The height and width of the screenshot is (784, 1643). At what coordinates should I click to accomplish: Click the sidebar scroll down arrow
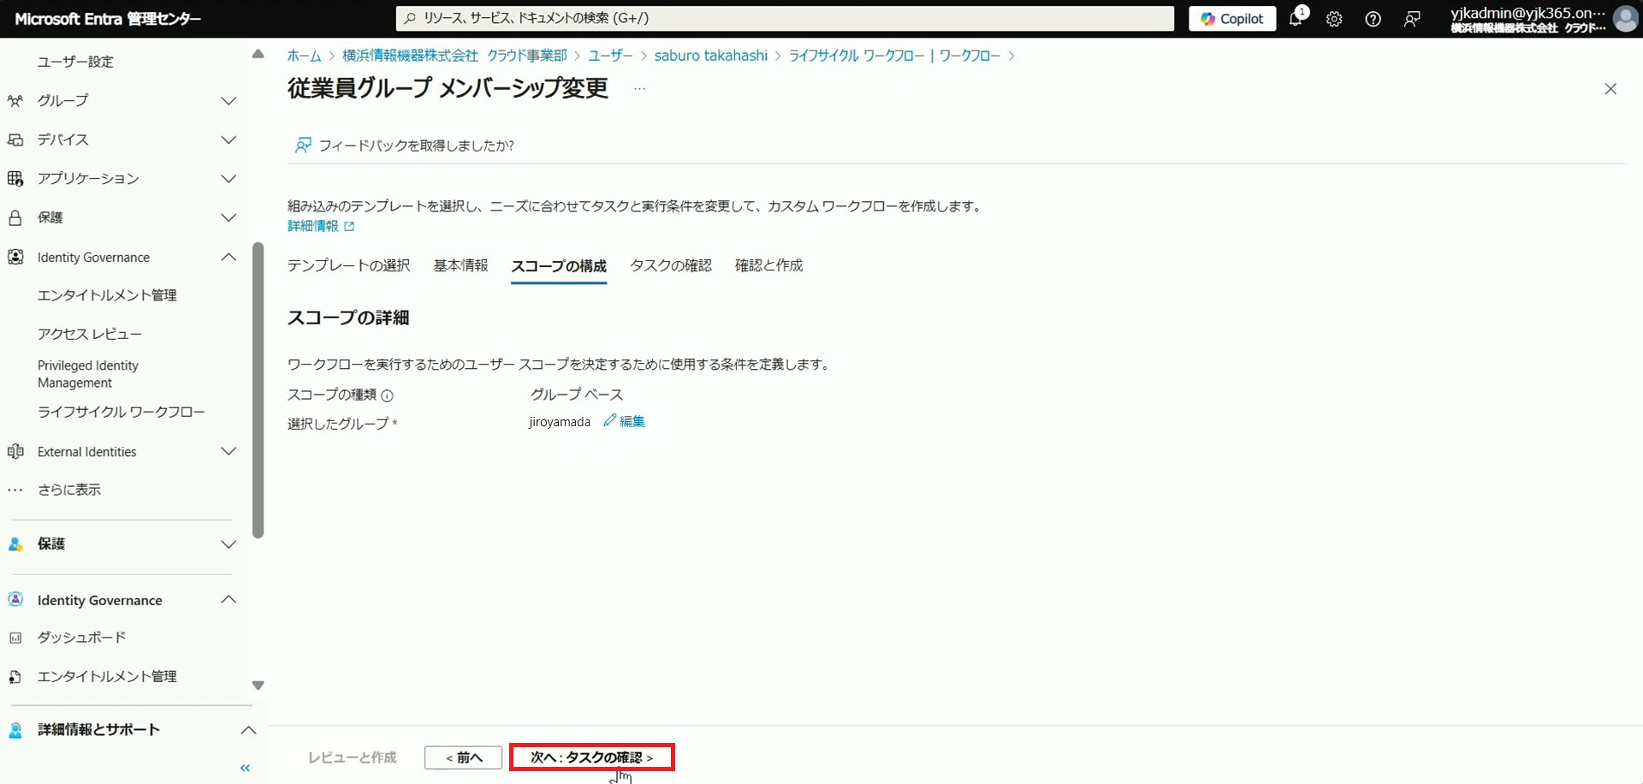(x=258, y=686)
